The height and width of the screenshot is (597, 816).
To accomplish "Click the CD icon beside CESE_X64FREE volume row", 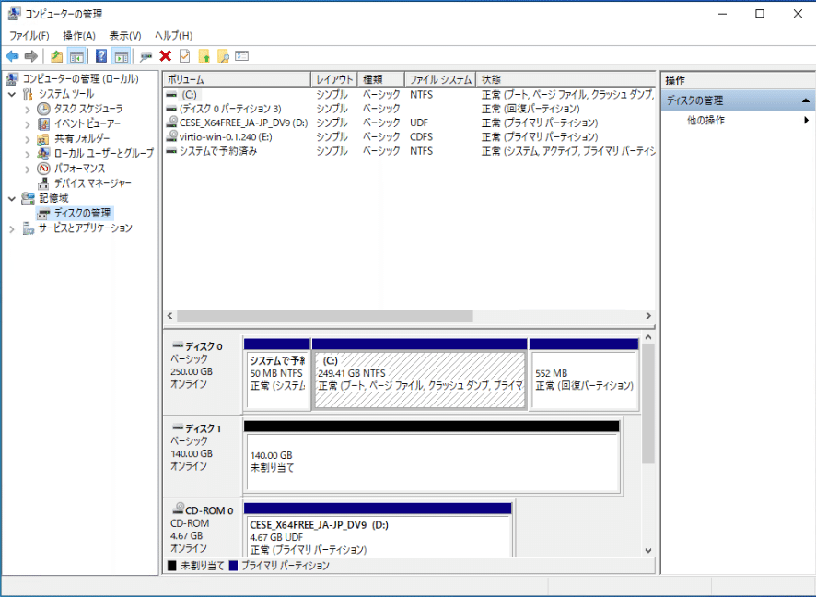I will pyautogui.click(x=171, y=123).
